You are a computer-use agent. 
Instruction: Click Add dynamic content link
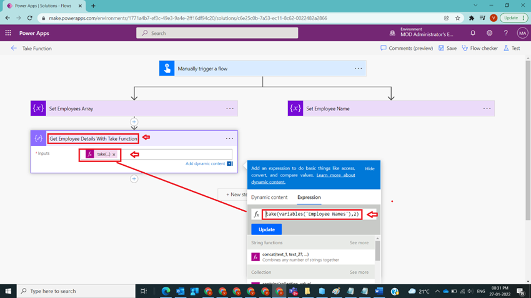tap(206, 163)
